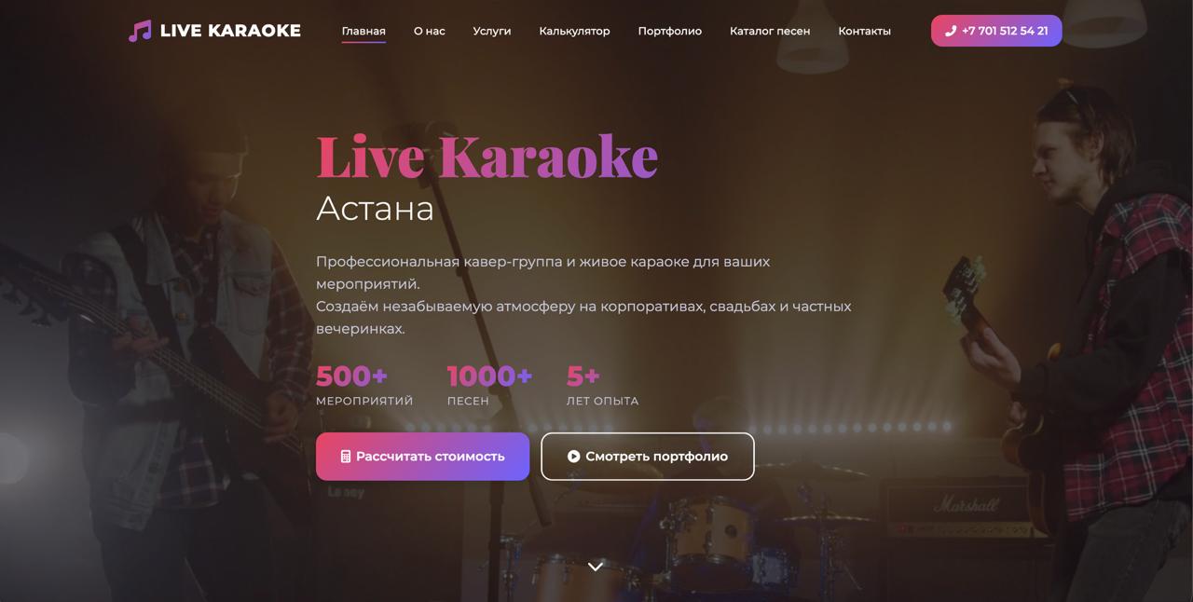Go to the О нас section
Screen dimensions: 1193x602
(x=430, y=31)
